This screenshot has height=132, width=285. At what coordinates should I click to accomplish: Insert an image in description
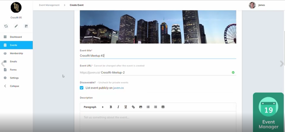(x=140, y=107)
